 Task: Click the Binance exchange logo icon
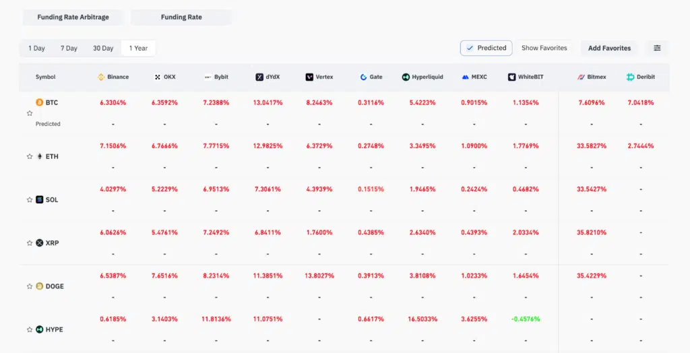tap(101, 77)
